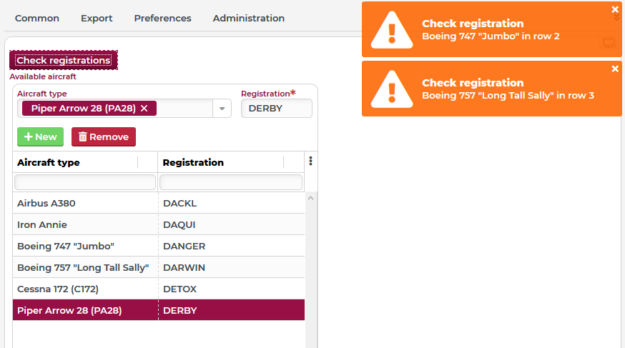
Task: Open the Preferences menu
Action: coord(162,19)
